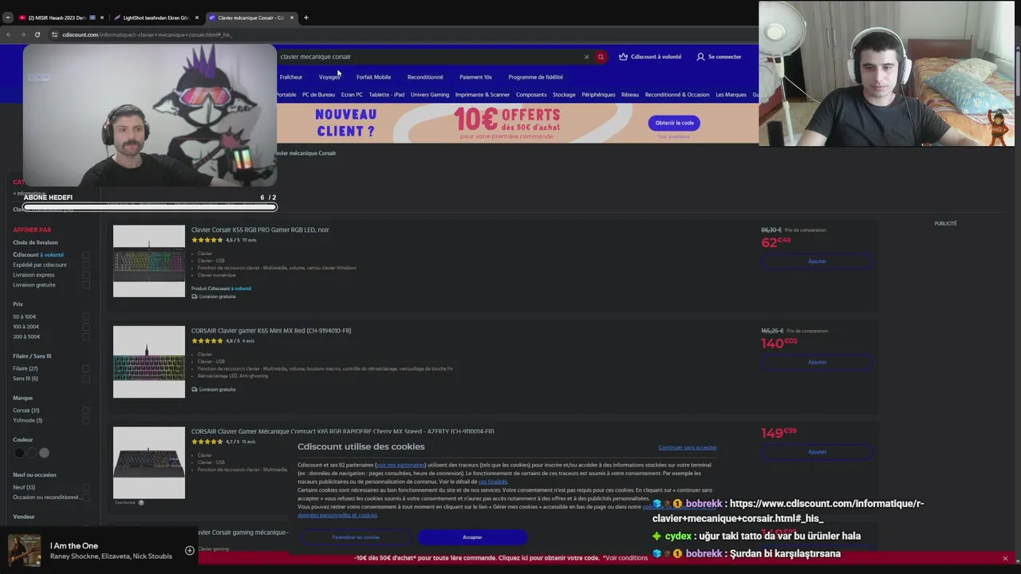Open Corsair K65 RGB RAPIDFIRE keyboard thumbnail

pos(148,462)
